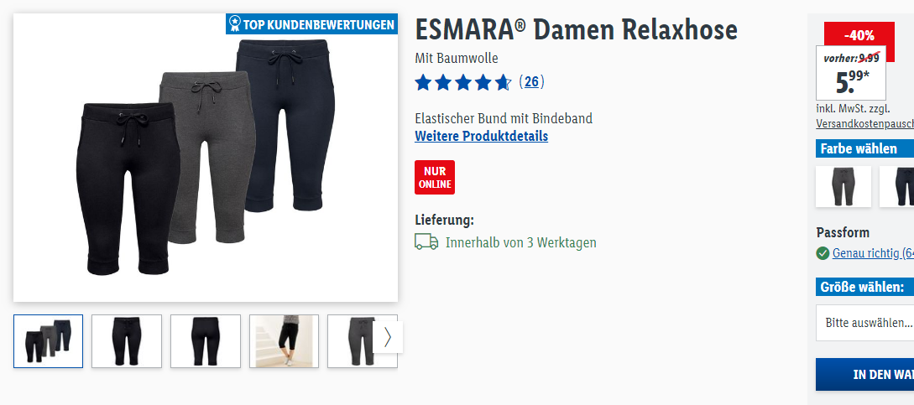Open Genau richtig fit rating link
Viewport: 914px width, 405px height.
873,253
